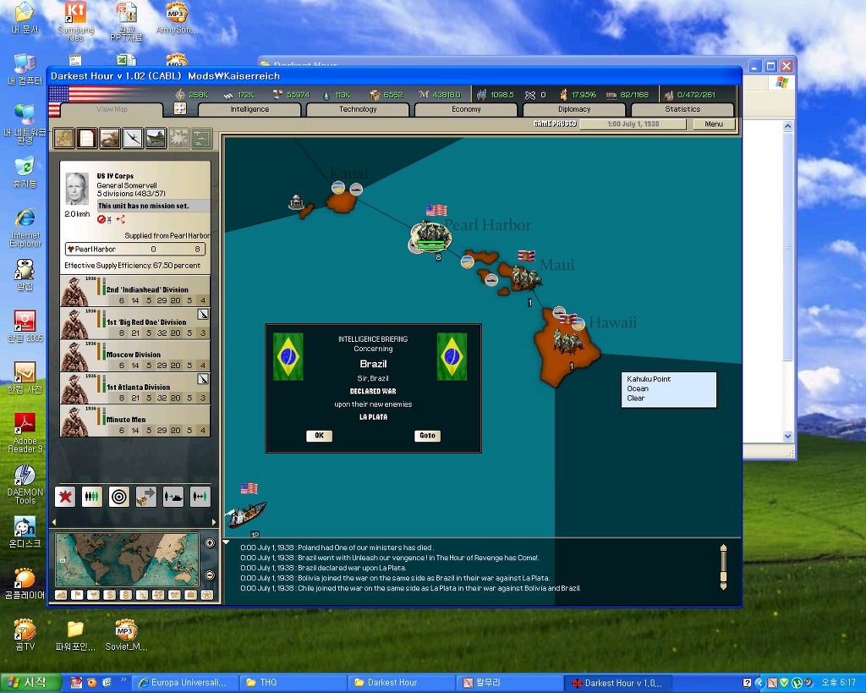Click the load unit onto ship icon
Screen dimensions: 866x693
click(x=173, y=497)
